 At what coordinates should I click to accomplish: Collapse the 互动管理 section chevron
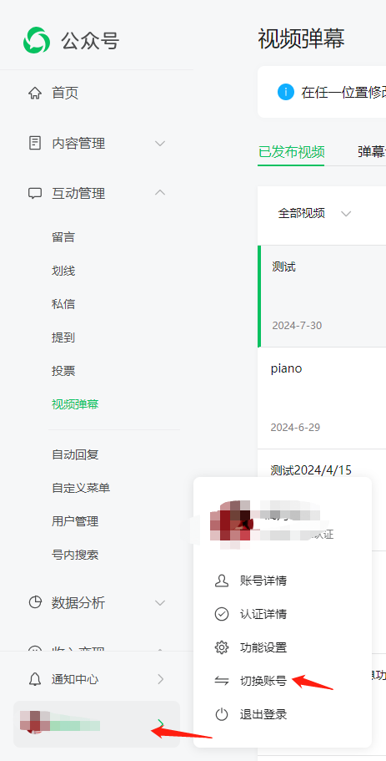[x=160, y=193]
